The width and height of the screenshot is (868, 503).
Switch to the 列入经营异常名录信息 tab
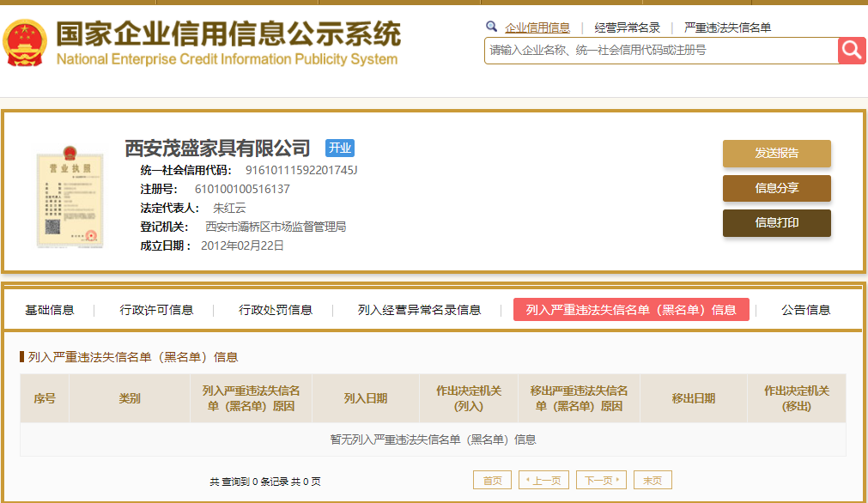[419, 310]
